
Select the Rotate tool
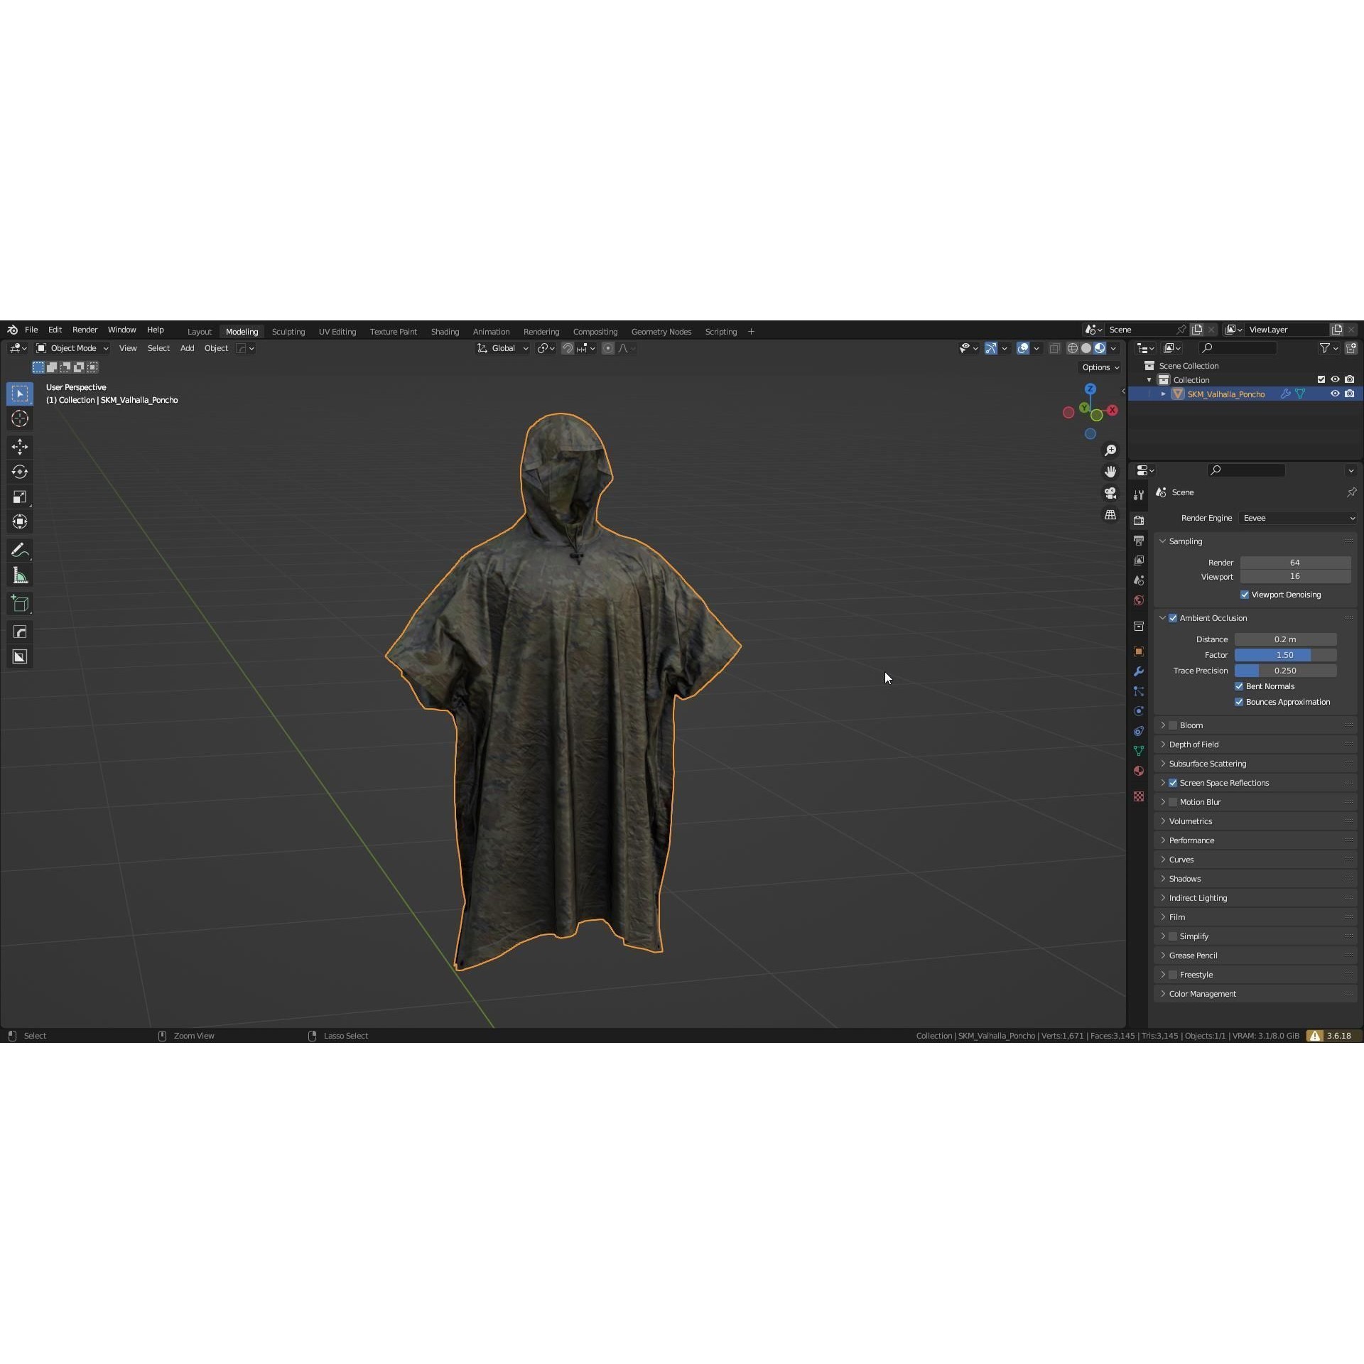20,471
